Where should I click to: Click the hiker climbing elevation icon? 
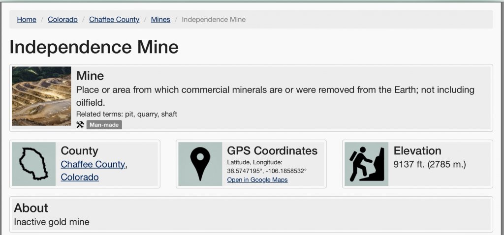click(x=366, y=164)
